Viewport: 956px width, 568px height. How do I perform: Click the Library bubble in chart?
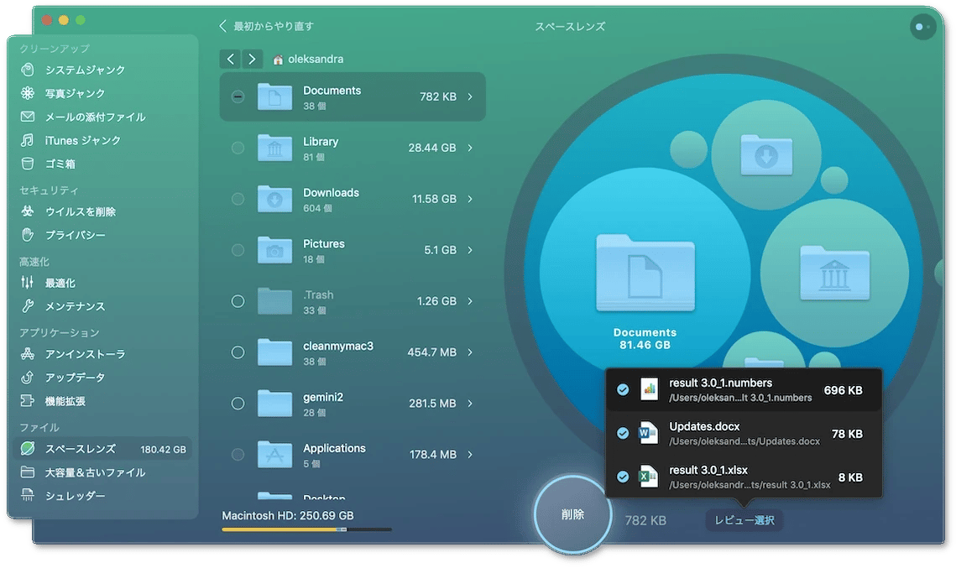tap(834, 273)
